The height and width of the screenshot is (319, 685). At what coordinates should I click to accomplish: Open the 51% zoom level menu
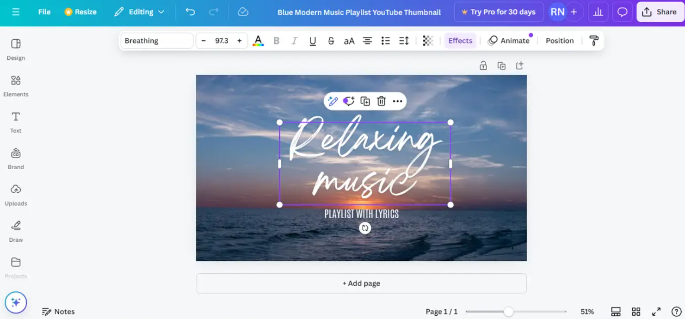[x=587, y=312]
